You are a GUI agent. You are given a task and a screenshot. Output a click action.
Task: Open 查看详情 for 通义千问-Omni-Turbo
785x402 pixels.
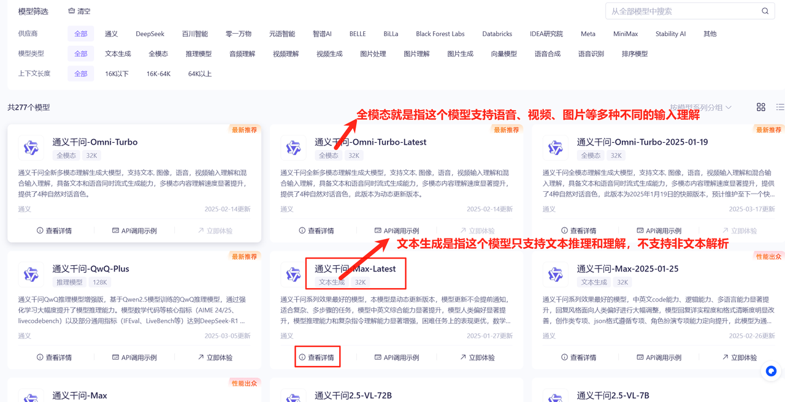click(54, 231)
